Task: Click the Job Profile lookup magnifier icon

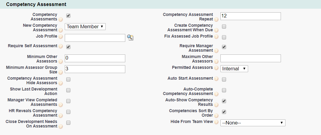Action: pyautogui.click(x=130, y=37)
